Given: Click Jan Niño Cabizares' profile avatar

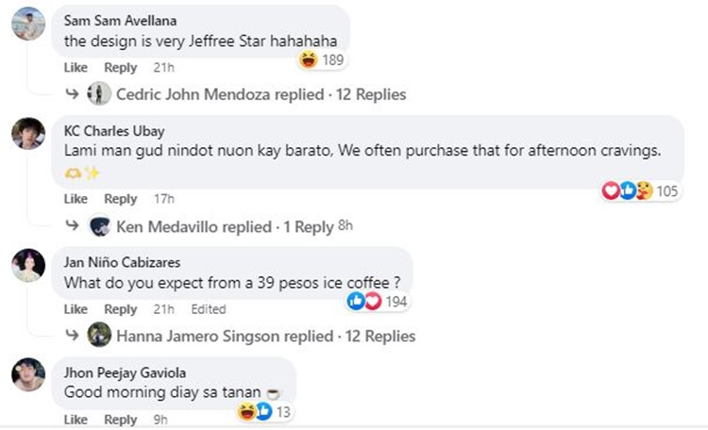Looking at the screenshot, I should (28, 265).
